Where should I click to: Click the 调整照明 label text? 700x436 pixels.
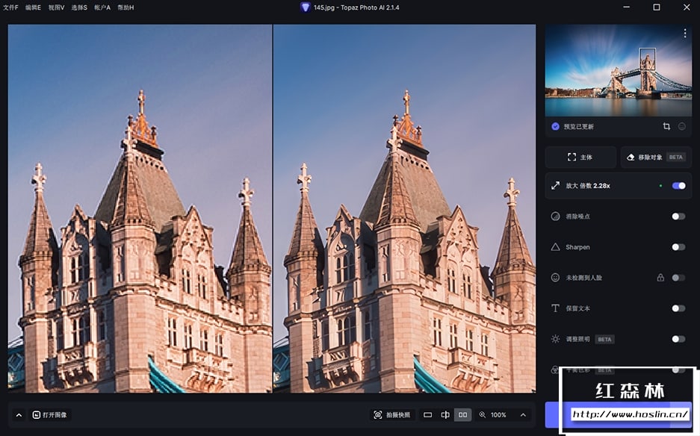tap(577, 339)
